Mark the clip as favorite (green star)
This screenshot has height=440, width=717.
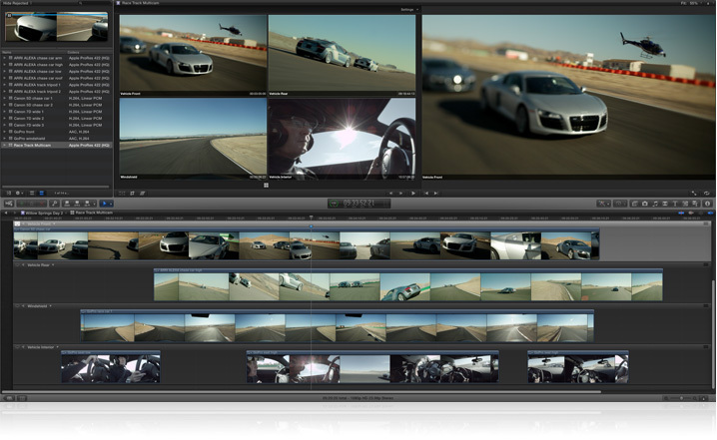point(22,204)
